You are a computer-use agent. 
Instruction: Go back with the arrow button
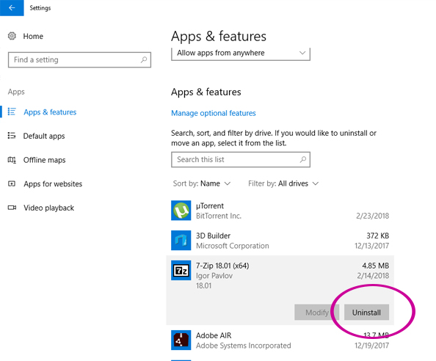tap(12, 8)
